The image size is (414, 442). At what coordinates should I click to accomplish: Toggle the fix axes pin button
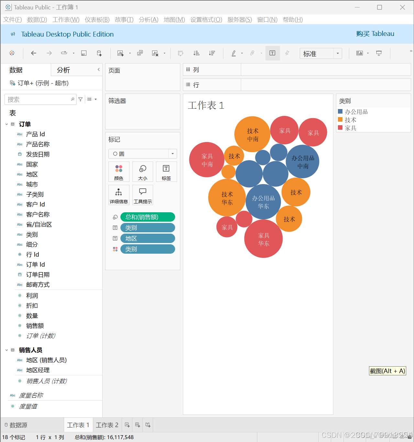(x=287, y=53)
